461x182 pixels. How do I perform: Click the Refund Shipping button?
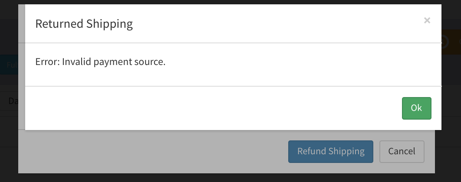[330, 152]
